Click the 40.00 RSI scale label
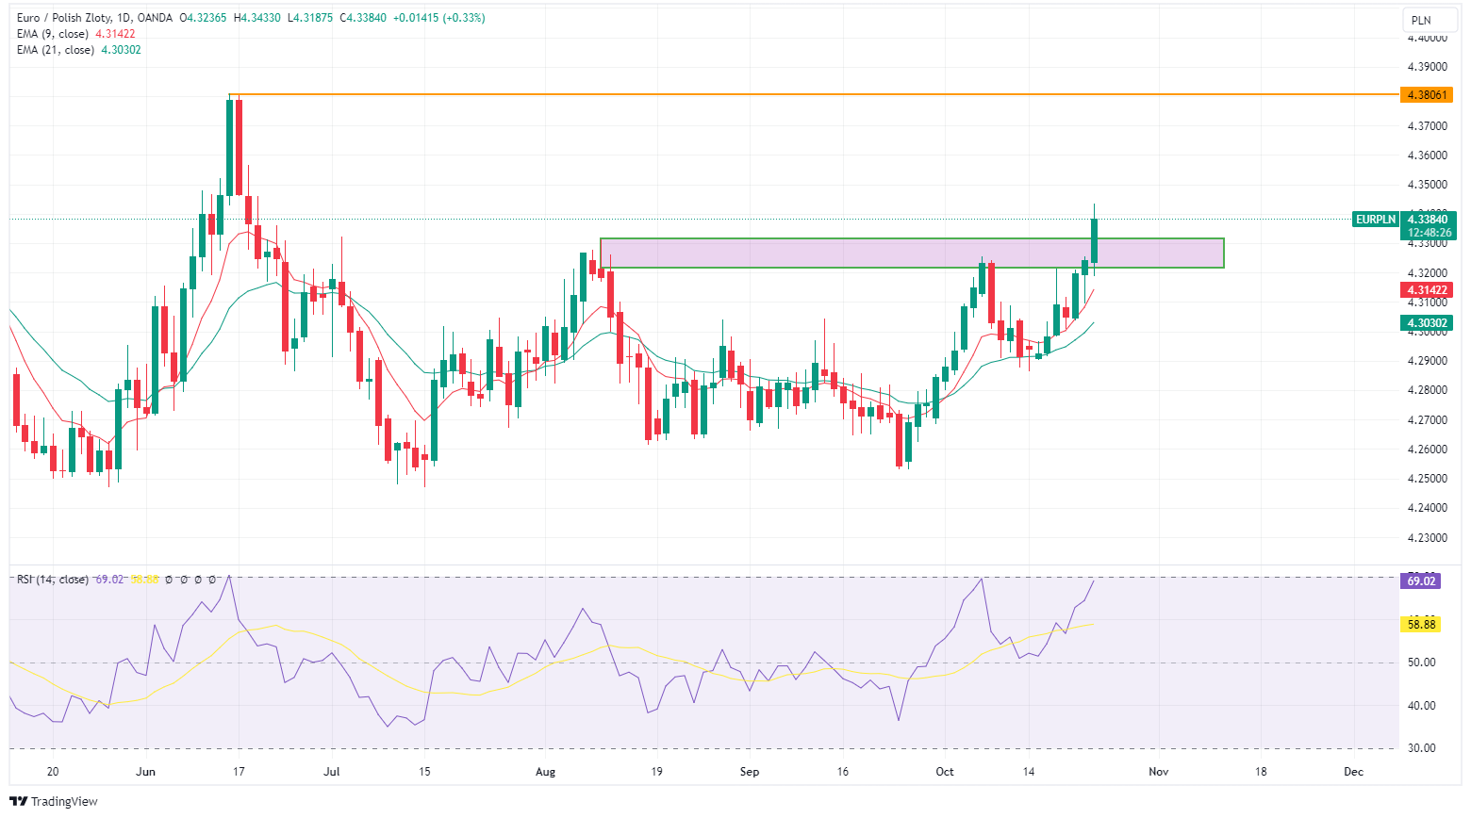Viewport: 1471px width, 818px height. pyautogui.click(x=1421, y=706)
